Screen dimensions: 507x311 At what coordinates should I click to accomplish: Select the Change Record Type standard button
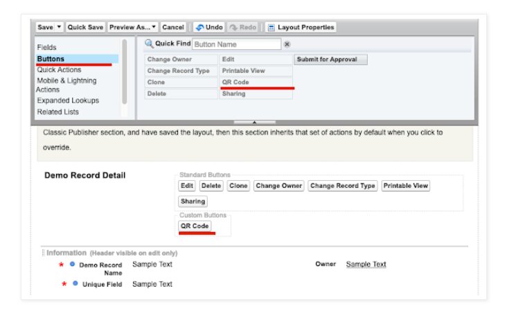click(x=343, y=186)
